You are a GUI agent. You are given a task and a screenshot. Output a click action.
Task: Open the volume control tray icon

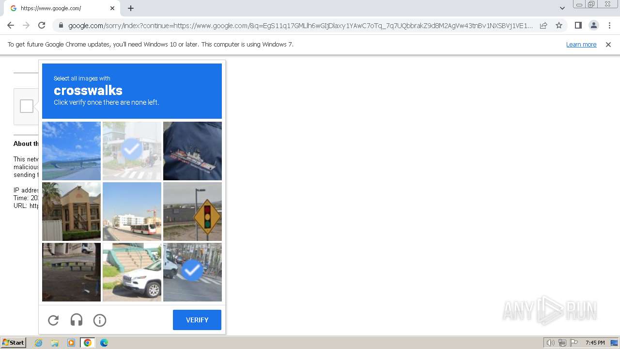click(551, 343)
